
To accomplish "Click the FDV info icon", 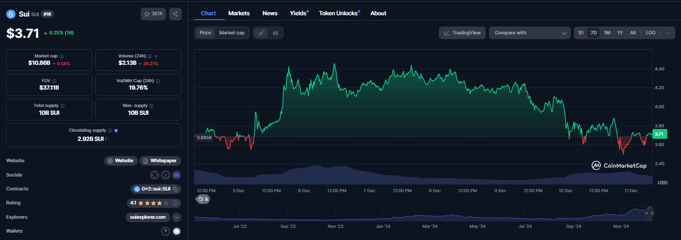I will click(54, 81).
